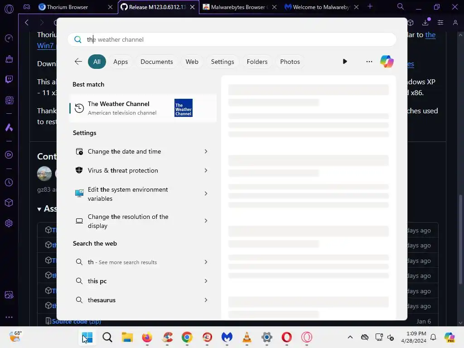Screen dimensions: 464x348
Task: Go back in search panel
Action: 78,62
